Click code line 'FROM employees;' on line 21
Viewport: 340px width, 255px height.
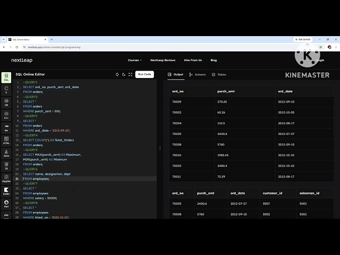tap(36, 179)
